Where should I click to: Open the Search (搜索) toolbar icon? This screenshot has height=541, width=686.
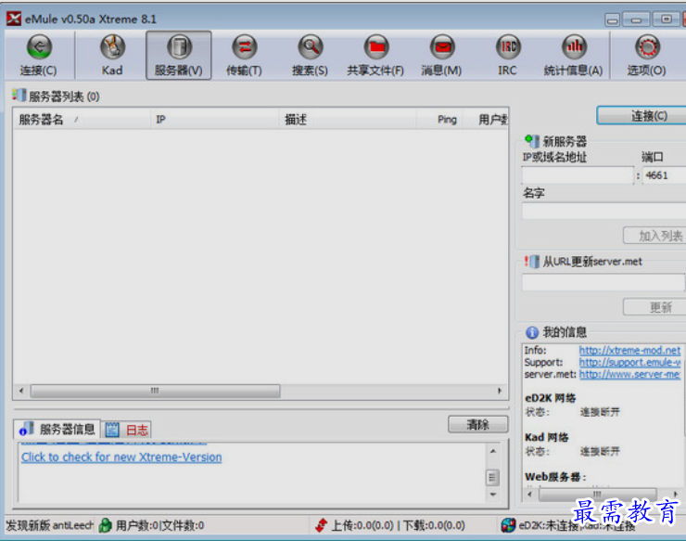[x=311, y=47]
